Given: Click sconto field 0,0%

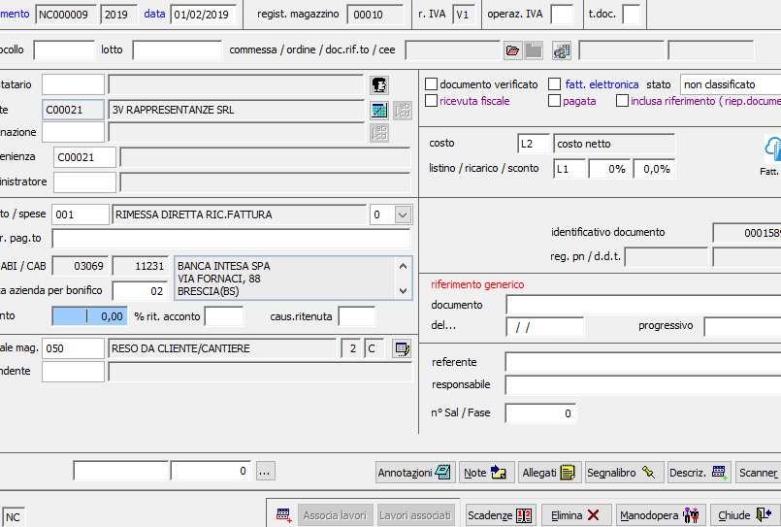Looking at the screenshot, I should (x=655, y=169).
